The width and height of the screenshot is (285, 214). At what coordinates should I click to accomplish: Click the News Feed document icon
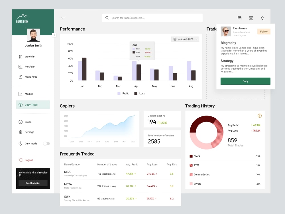21,76
